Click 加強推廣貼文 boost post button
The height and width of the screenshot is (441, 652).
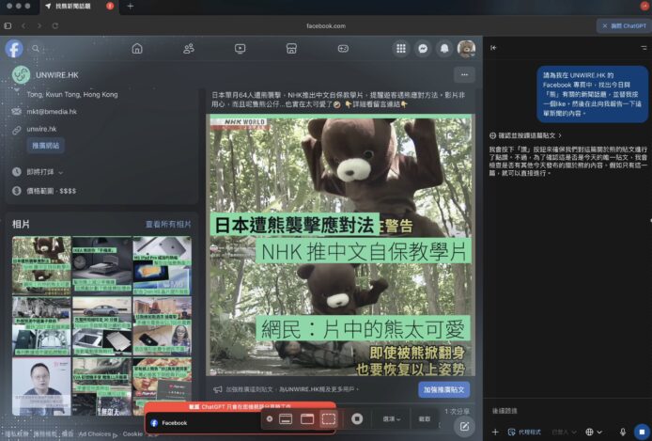(x=443, y=388)
